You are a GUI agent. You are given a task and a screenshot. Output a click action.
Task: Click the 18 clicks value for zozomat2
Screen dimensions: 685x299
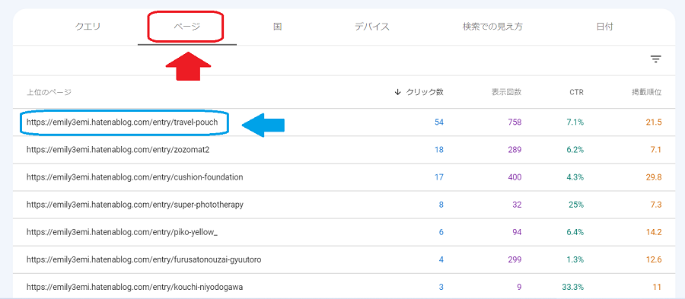439,150
